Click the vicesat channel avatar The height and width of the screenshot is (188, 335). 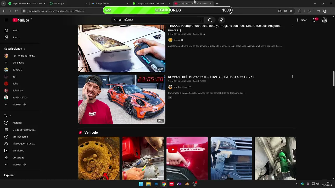170,40
